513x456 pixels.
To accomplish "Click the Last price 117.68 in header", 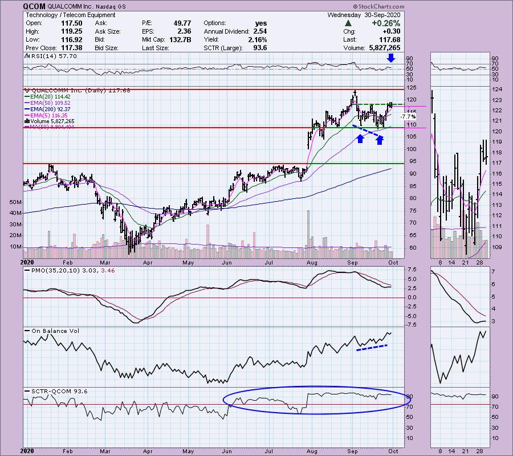I will coord(390,39).
